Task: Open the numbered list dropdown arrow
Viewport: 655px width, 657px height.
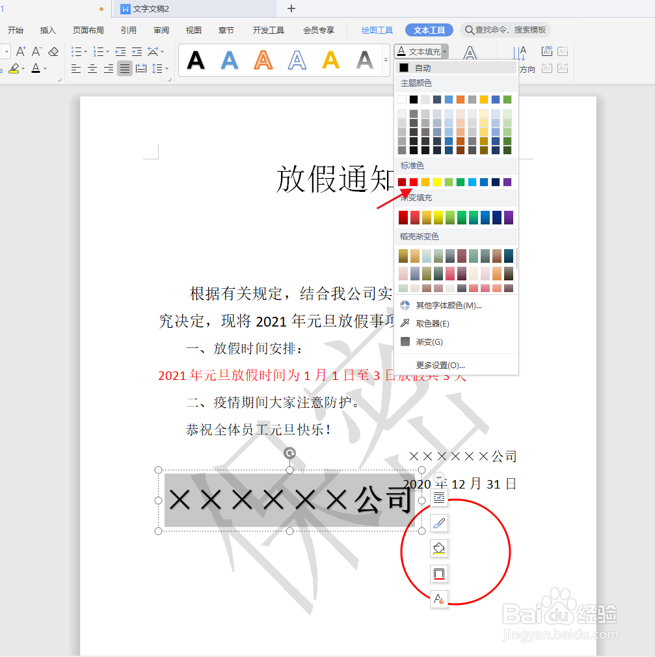Action: [107, 51]
